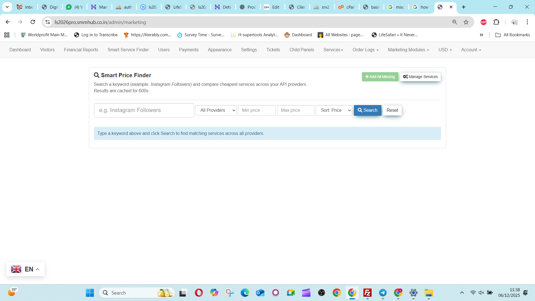Open the USD currency dropdown
This screenshot has height=301, width=535.
pyautogui.click(x=445, y=50)
